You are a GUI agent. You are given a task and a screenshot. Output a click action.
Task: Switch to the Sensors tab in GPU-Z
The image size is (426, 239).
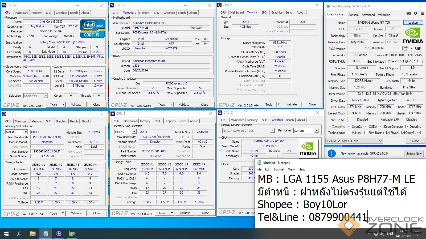pyautogui.click(x=353, y=15)
